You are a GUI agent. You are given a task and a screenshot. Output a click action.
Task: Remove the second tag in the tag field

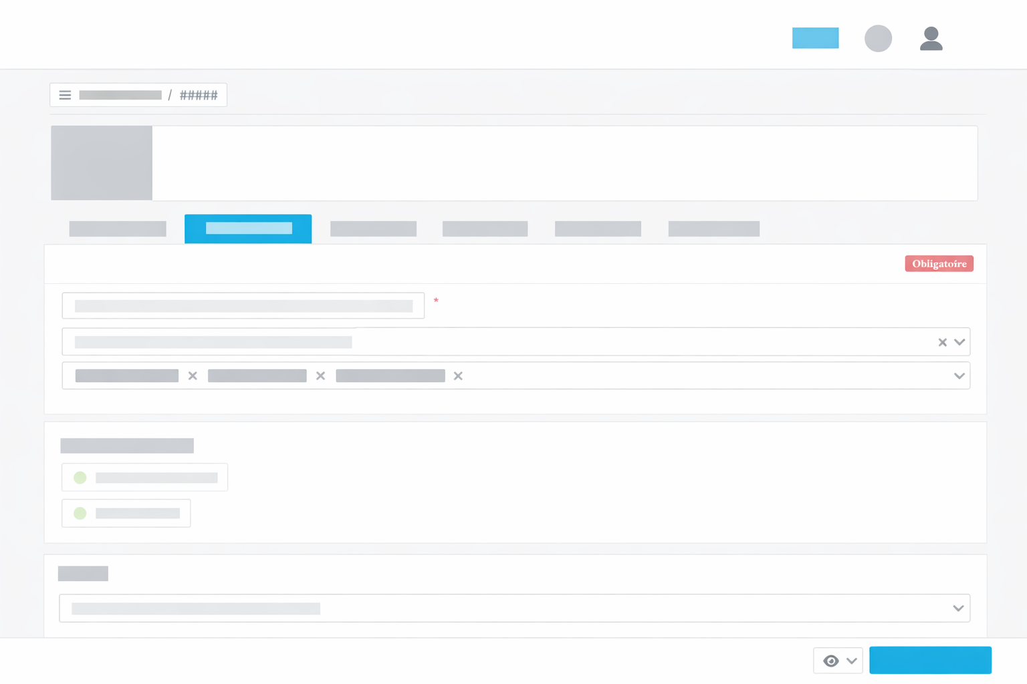320,375
